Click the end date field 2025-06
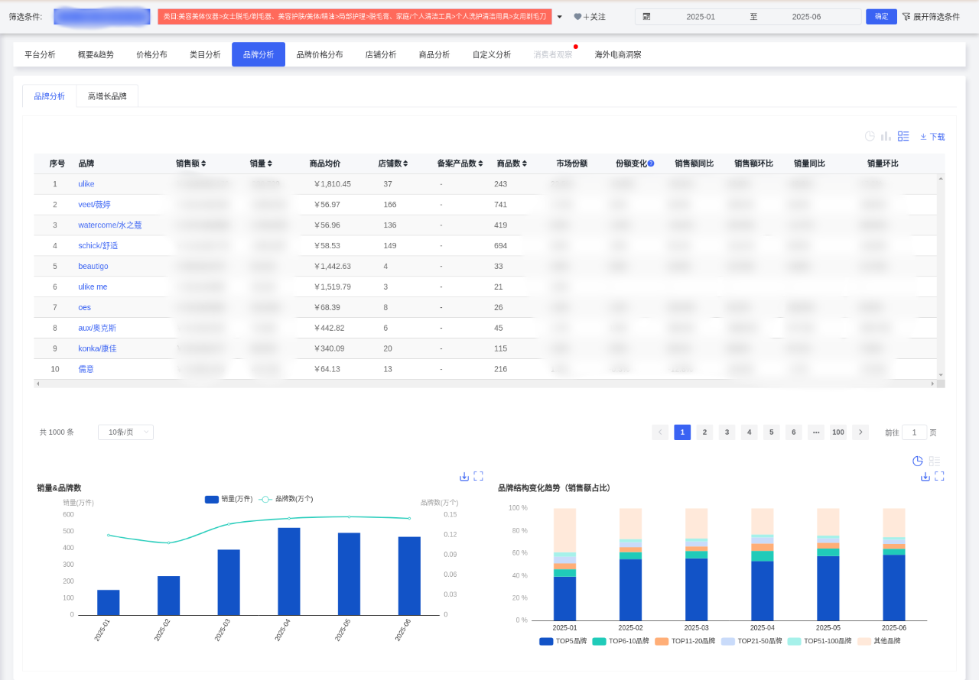Screen dimensions: 979x680 click(806, 17)
